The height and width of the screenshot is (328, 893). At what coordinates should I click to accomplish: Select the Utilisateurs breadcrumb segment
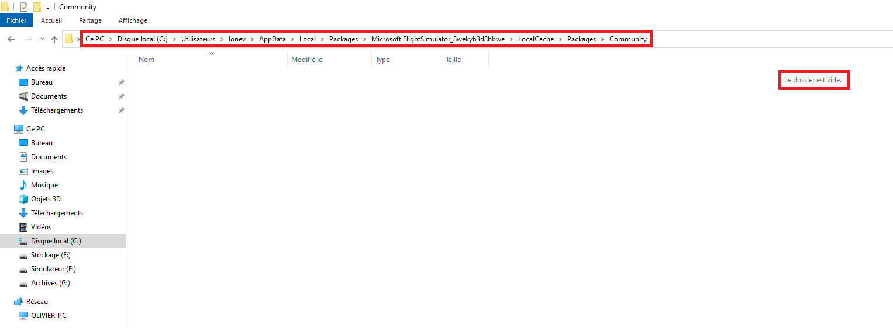click(198, 39)
